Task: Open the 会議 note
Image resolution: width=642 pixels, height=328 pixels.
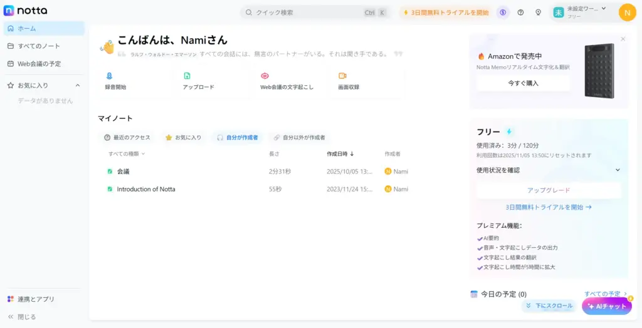Action: [124, 172]
